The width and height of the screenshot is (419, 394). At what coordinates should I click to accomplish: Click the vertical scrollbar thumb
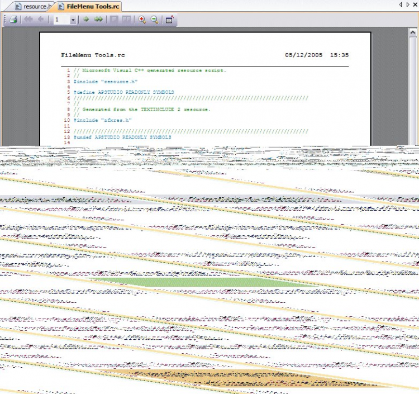click(413, 91)
